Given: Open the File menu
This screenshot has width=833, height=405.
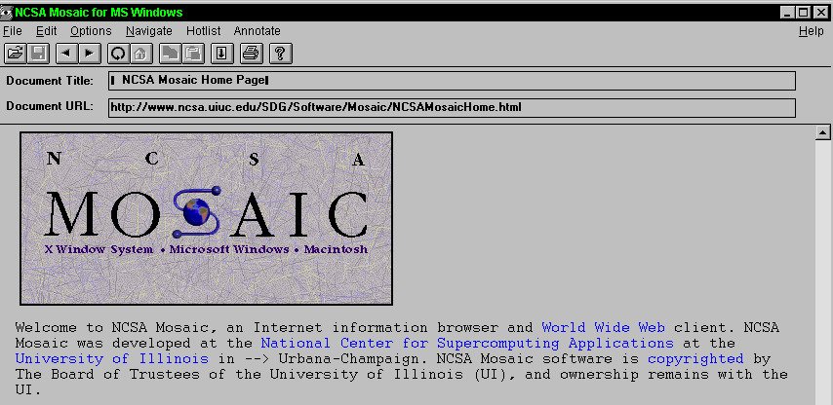Looking at the screenshot, I should tap(13, 31).
